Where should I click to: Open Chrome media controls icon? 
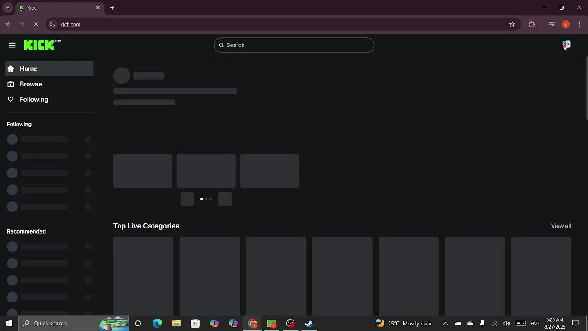(552, 24)
